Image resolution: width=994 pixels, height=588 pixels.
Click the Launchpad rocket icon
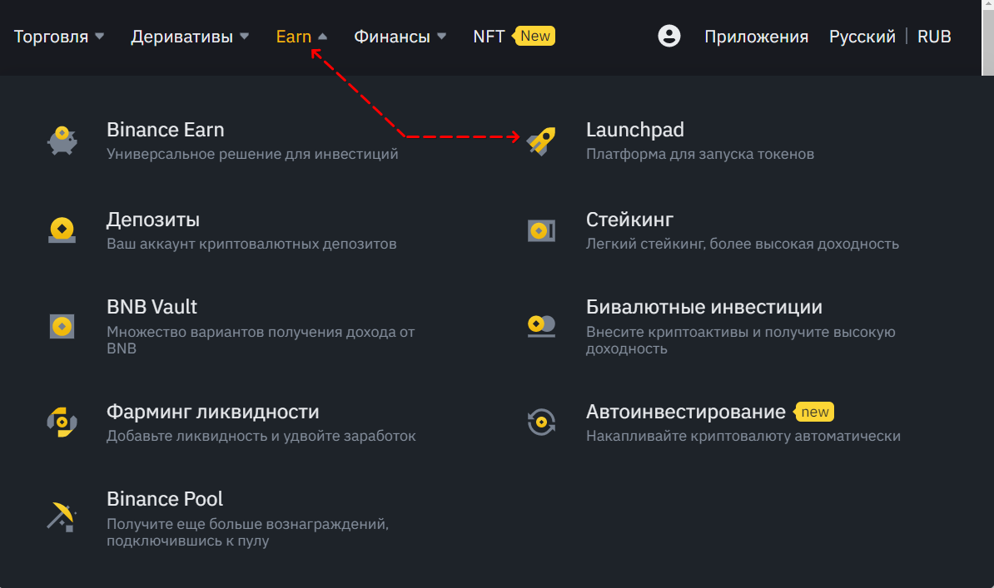pos(541,141)
